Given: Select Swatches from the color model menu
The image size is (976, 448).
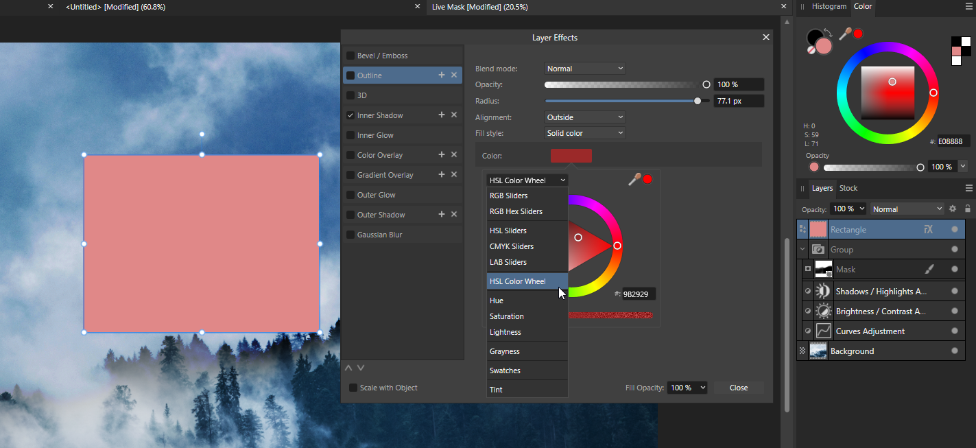Looking at the screenshot, I should (505, 370).
